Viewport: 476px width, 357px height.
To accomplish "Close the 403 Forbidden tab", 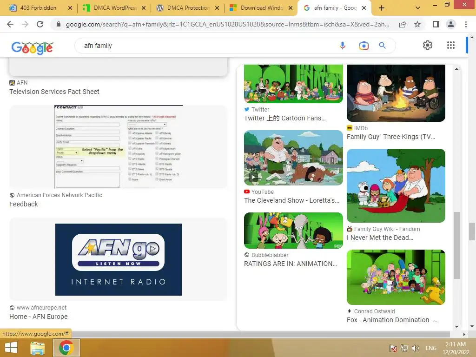I will [x=70, y=8].
